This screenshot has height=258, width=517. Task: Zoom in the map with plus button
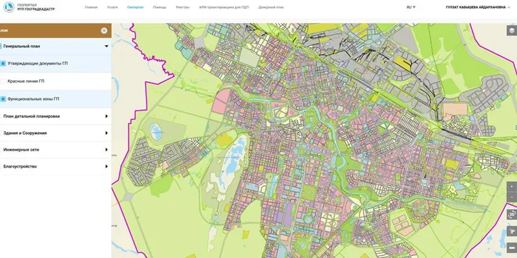511,184
